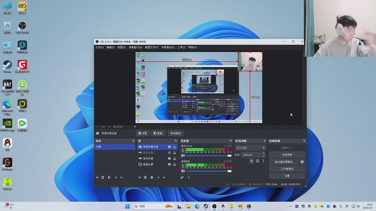The height and width of the screenshot is (211, 376).
Task: Adjust 麦克风/Aux volume slider
Action: click(208, 156)
